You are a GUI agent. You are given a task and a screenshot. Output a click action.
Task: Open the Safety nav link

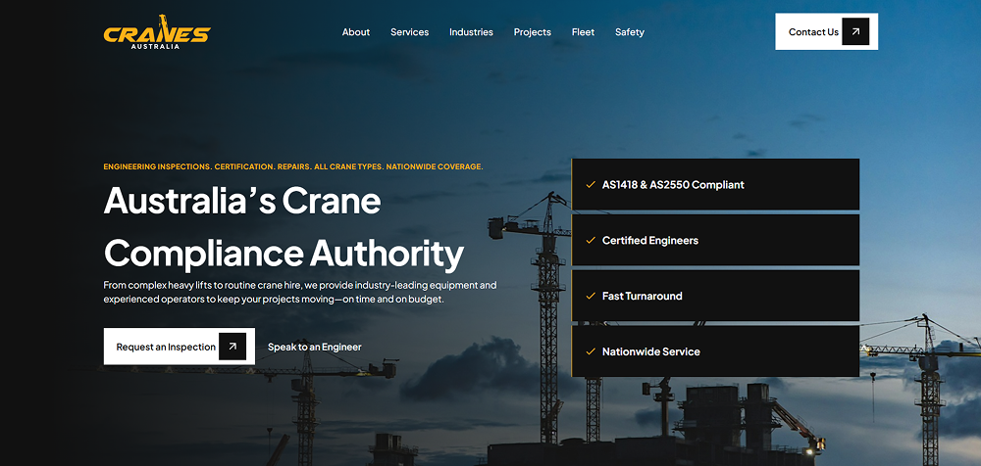point(630,32)
